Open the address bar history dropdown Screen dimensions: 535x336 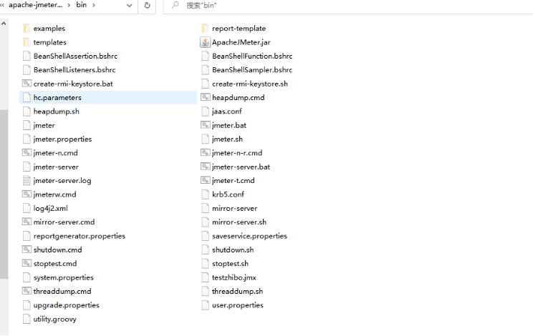coord(130,6)
